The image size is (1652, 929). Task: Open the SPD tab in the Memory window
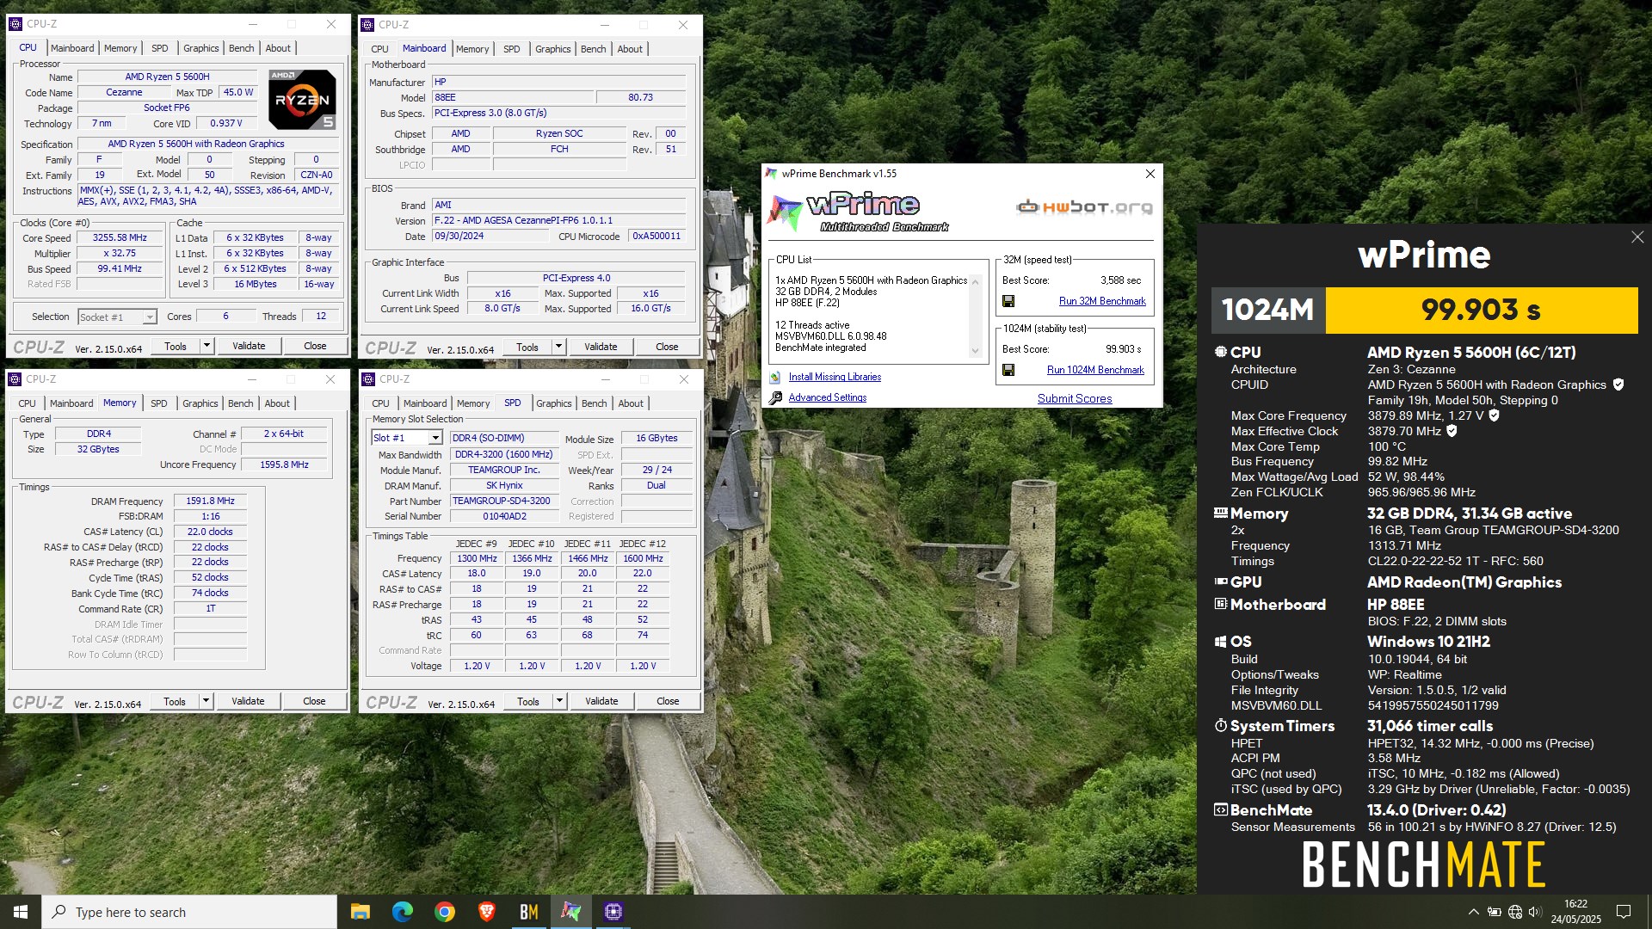[x=159, y=403]
